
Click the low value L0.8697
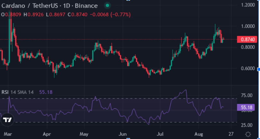tap(56, 14)
